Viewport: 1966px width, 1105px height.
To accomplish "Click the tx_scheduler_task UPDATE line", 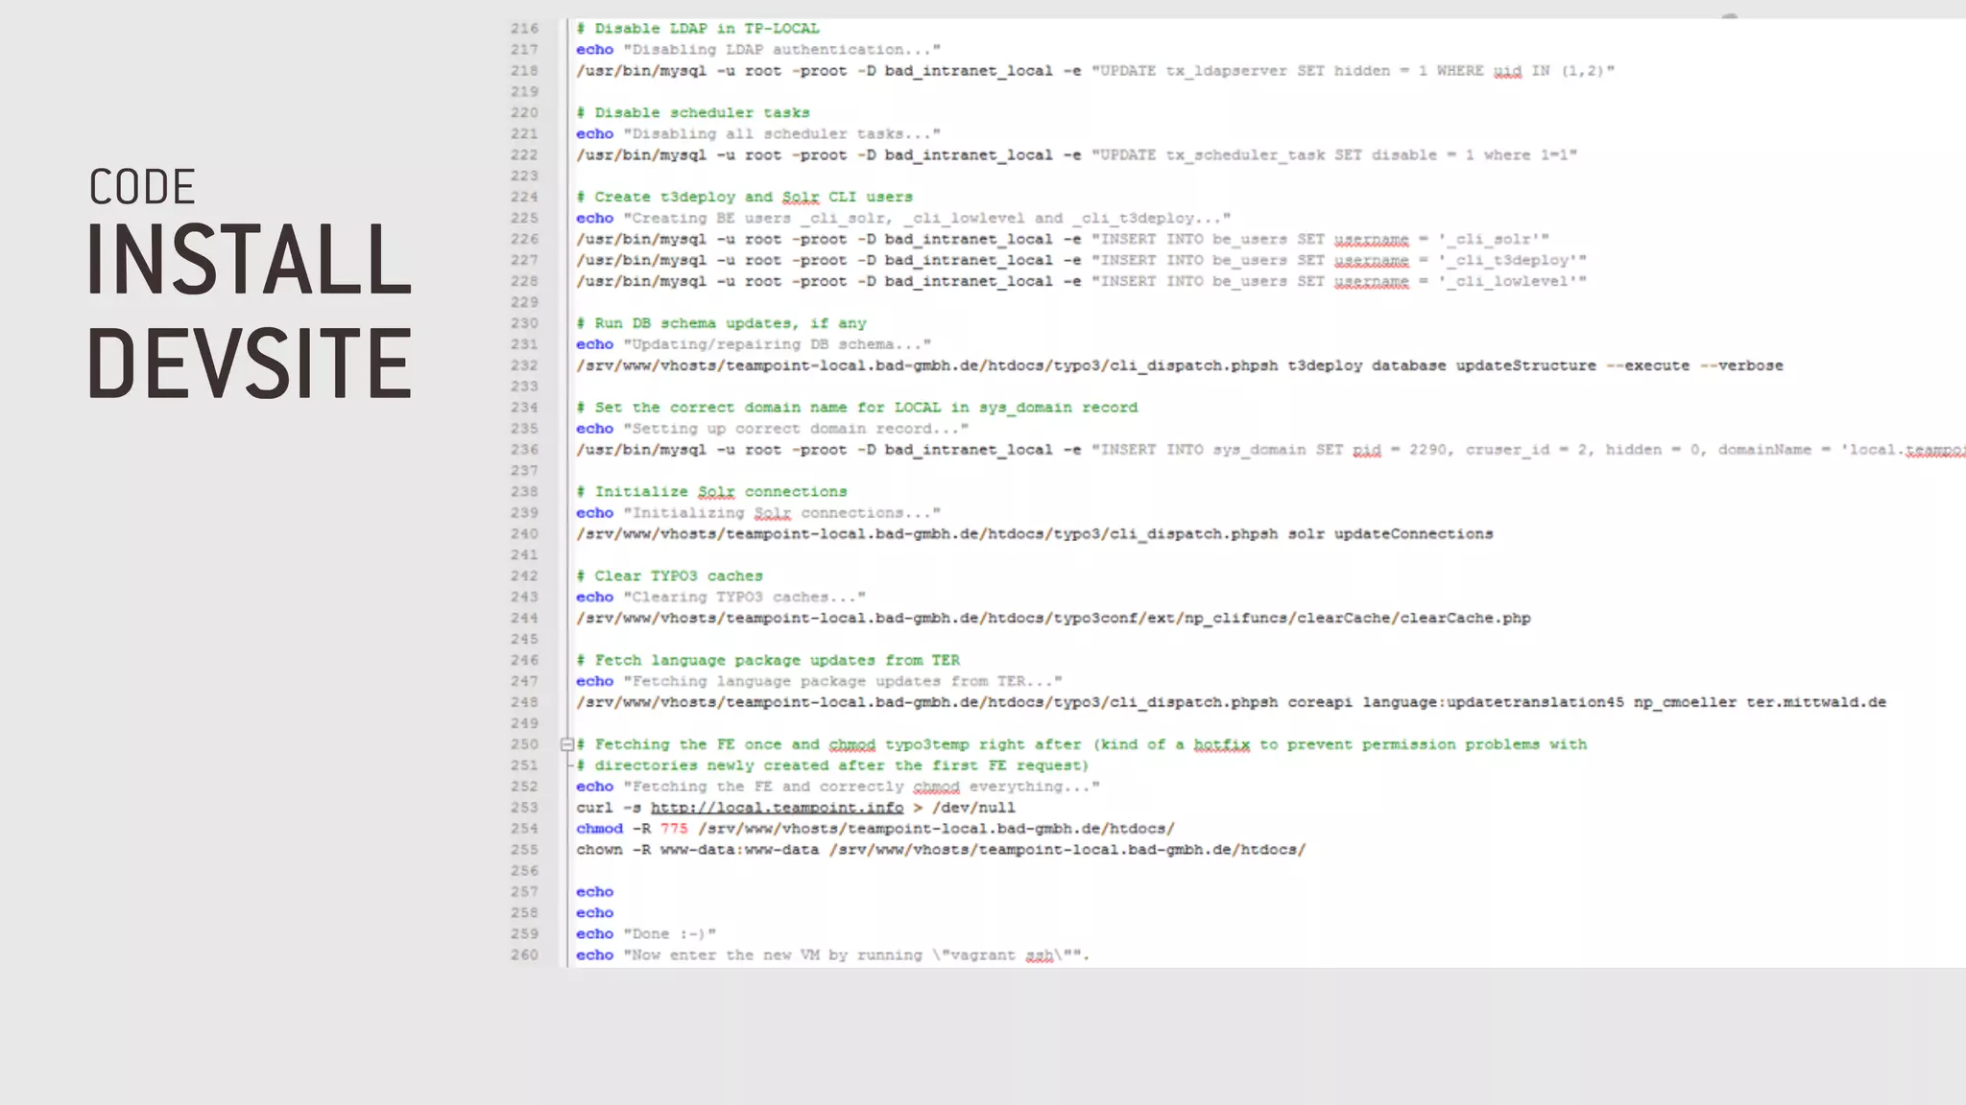I will click(1077, 155).
